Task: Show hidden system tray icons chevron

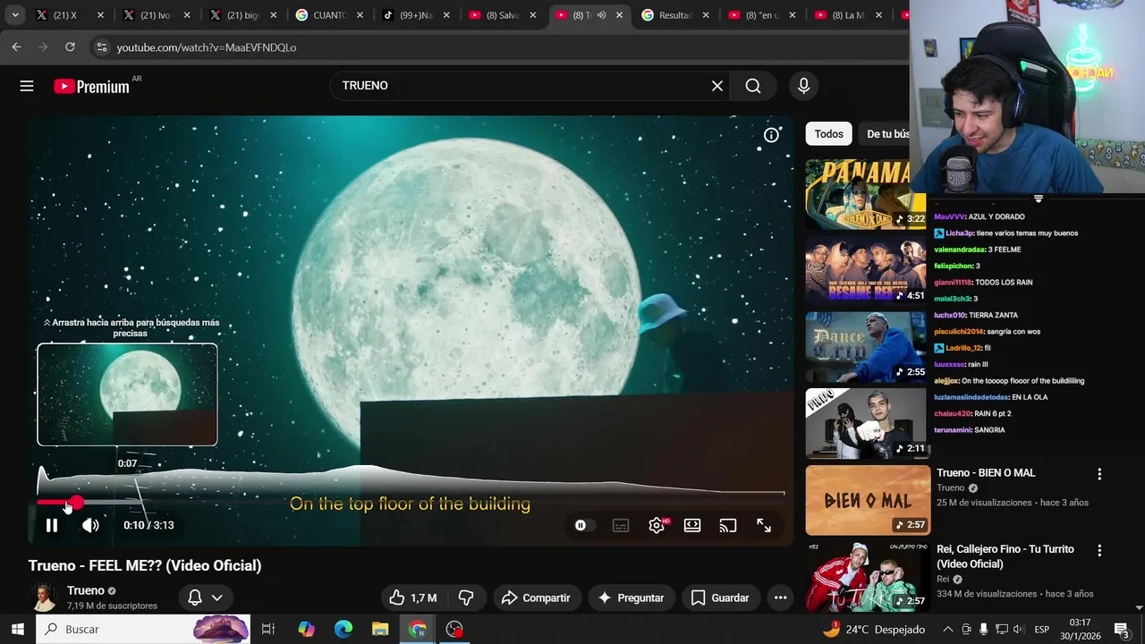Action: [x=948, y=629]
